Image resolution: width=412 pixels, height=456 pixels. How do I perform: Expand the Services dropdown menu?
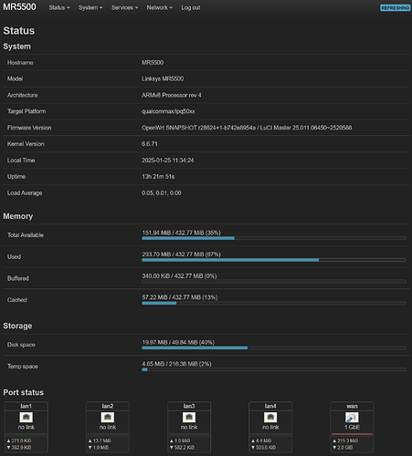(124, 7)
